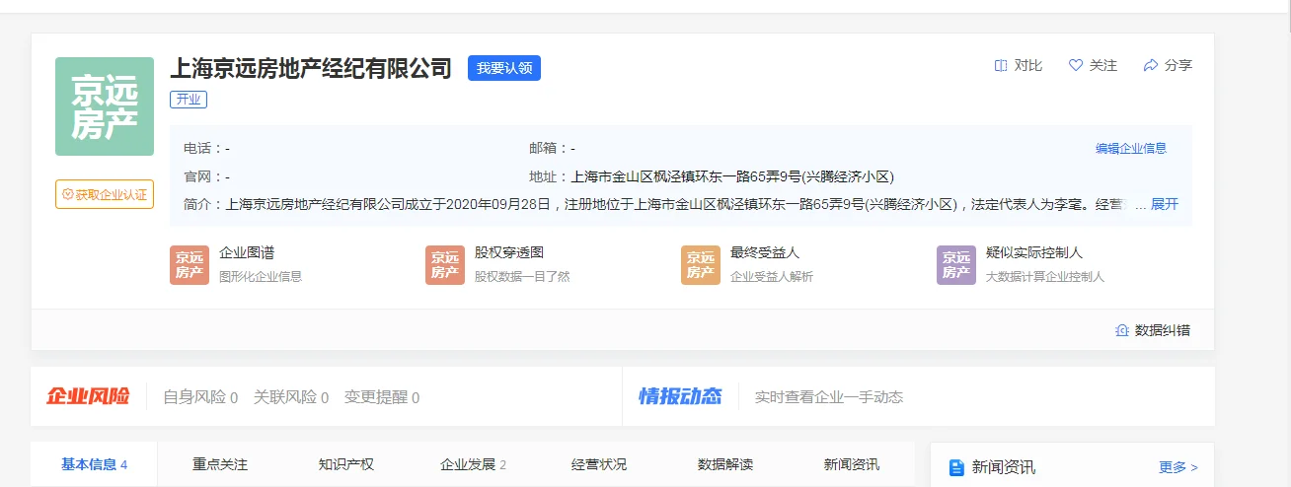The image size is (1291, 487).
Task: Click the 对比 compare icon
Action: pos(1001,65)
